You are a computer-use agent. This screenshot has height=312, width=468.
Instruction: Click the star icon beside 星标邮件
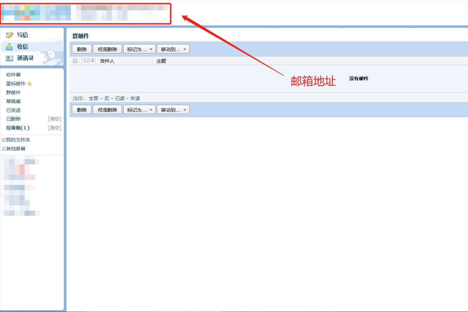click(29, 84)
